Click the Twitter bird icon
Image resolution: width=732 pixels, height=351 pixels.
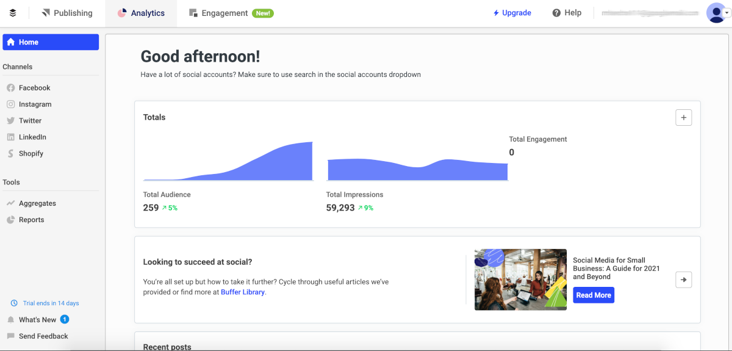[x=10, y=121]
